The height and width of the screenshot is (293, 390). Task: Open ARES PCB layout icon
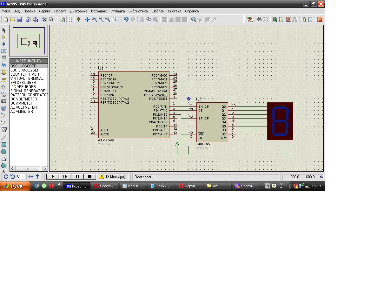click(x=320, y=20)
